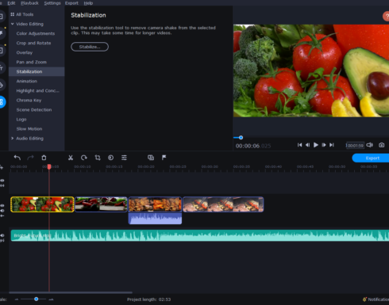Screen dimensions: 389x305
Task: Open the Export menu
Action: coord(71,3)
